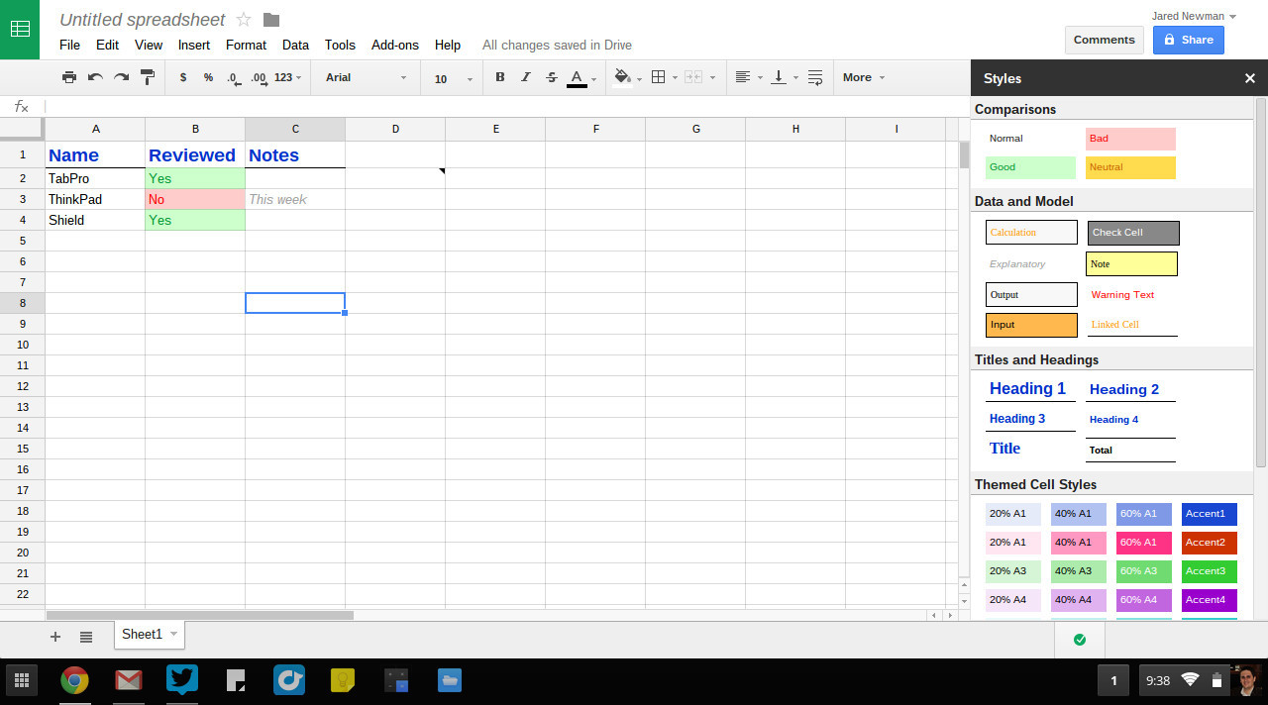The image size is (1268, 705).
Task: Open the Arial font dropdown
Action: tap(366, 77)
